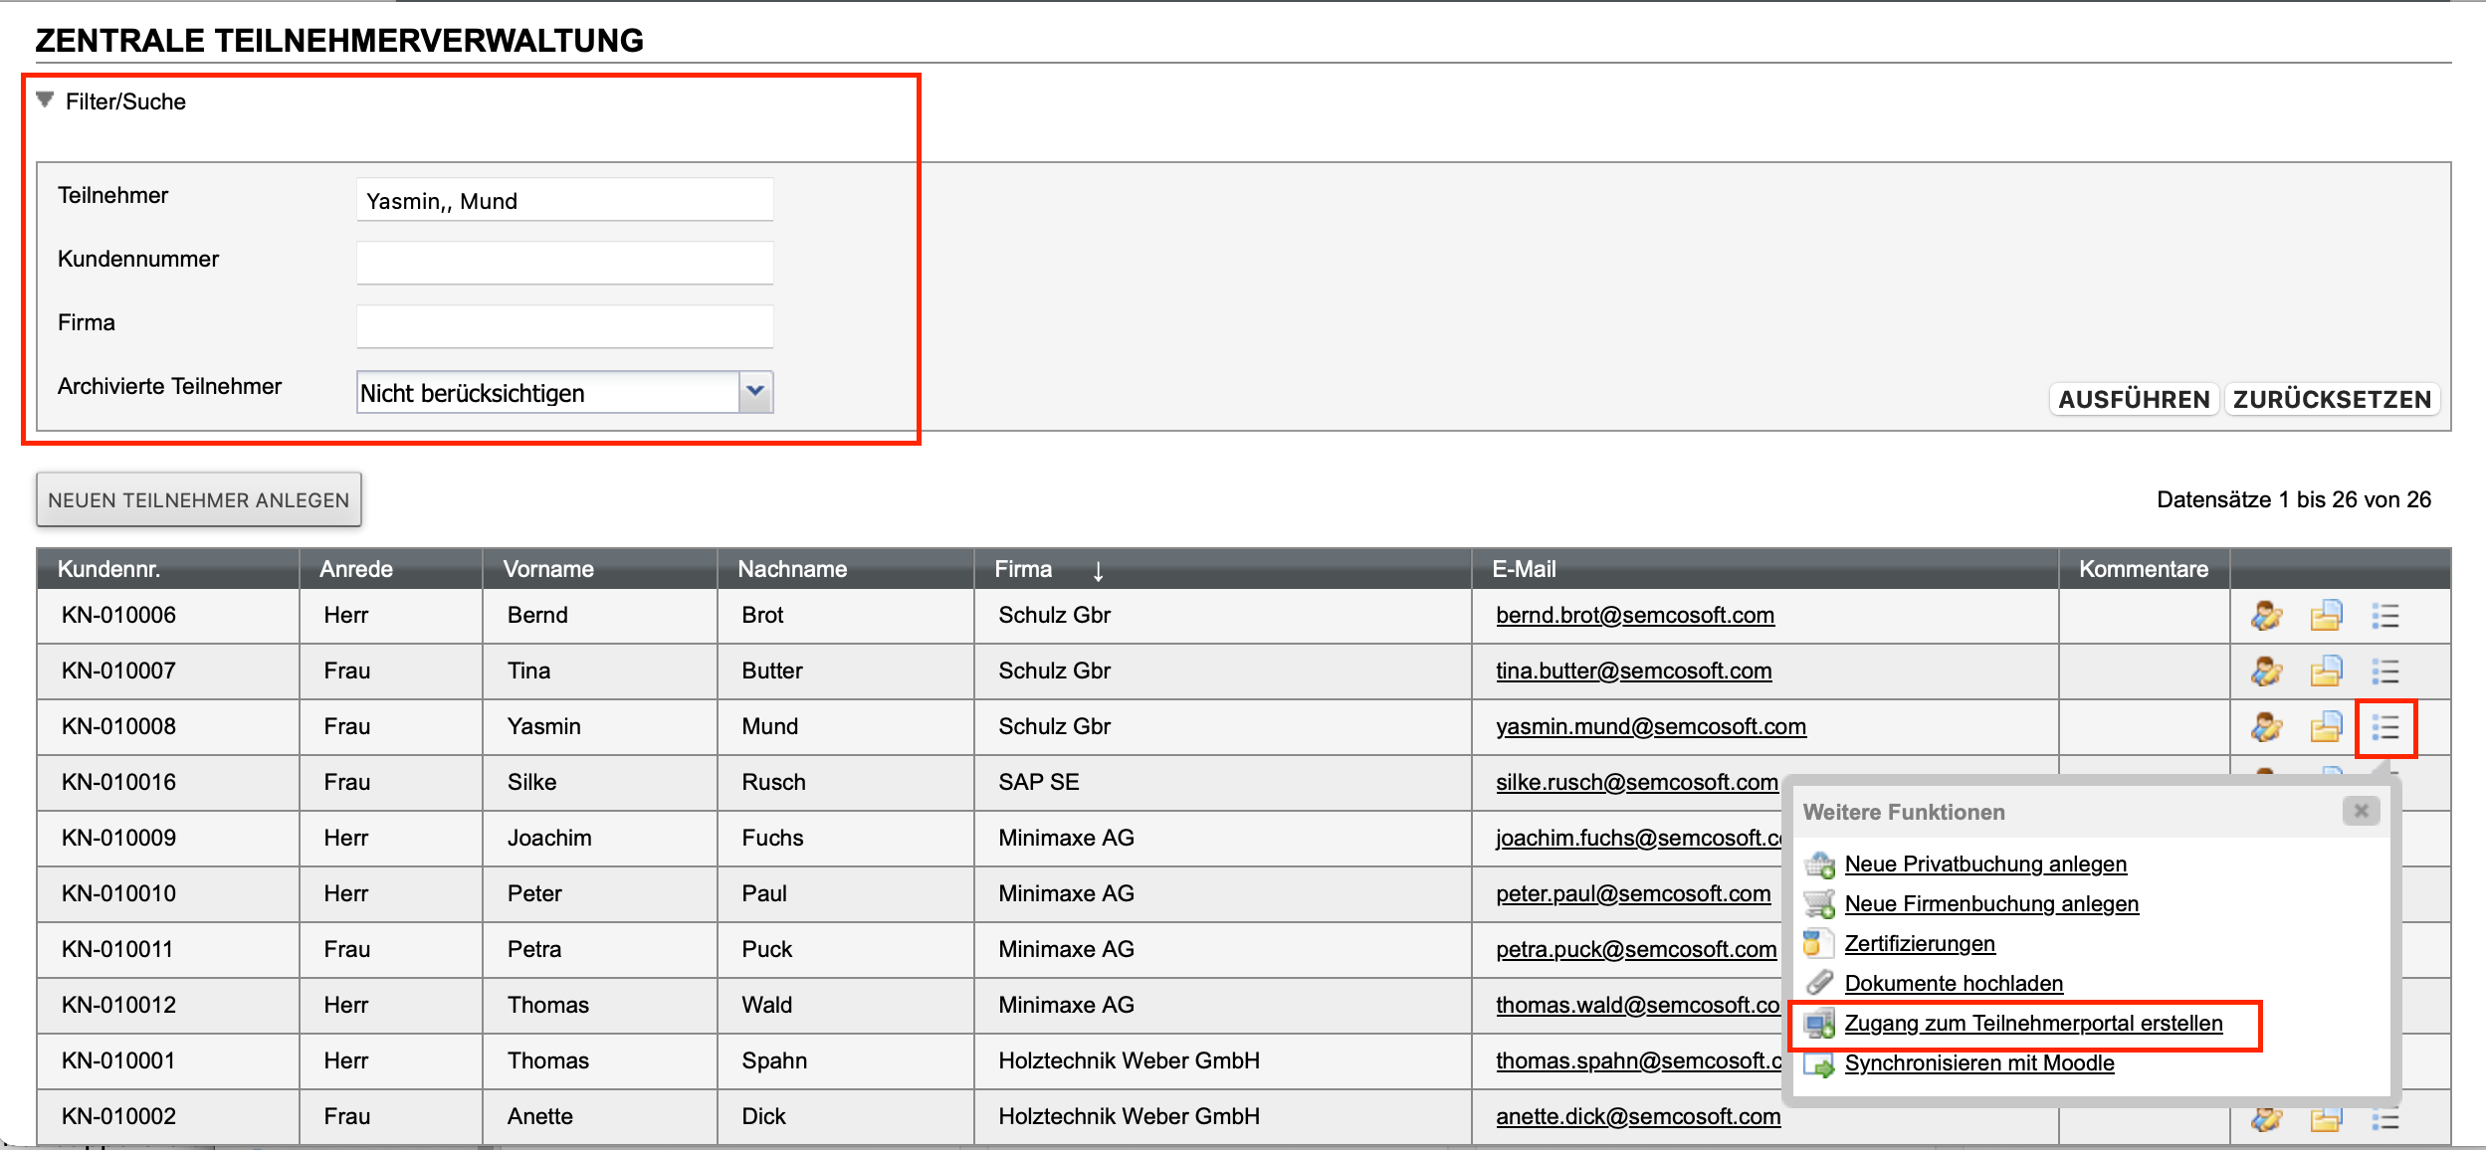Open folder icon in Yasmin Mund row
The height and width of the screenshot is (1150, 2486).
pos(2326,727)
